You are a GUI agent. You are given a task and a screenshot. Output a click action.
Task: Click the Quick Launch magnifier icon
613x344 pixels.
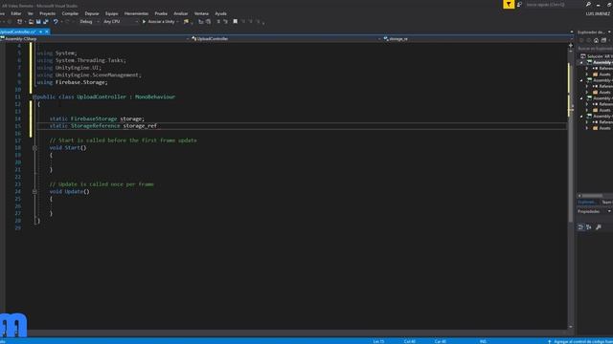tap(588, 4)
